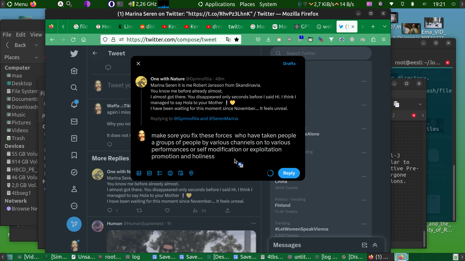Open Twitter Explore search in the sidebar
465x261 pixels.
(x=74, y=88)
